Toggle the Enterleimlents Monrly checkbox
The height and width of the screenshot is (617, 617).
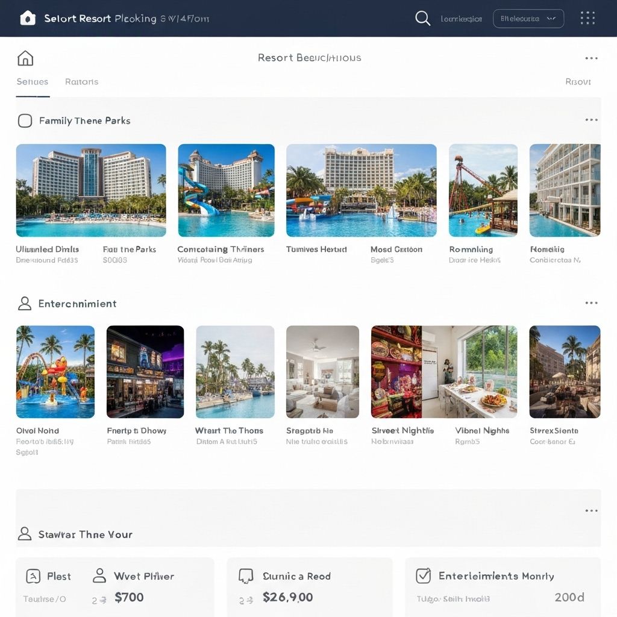pyautogui.click(x=424, y=576)
